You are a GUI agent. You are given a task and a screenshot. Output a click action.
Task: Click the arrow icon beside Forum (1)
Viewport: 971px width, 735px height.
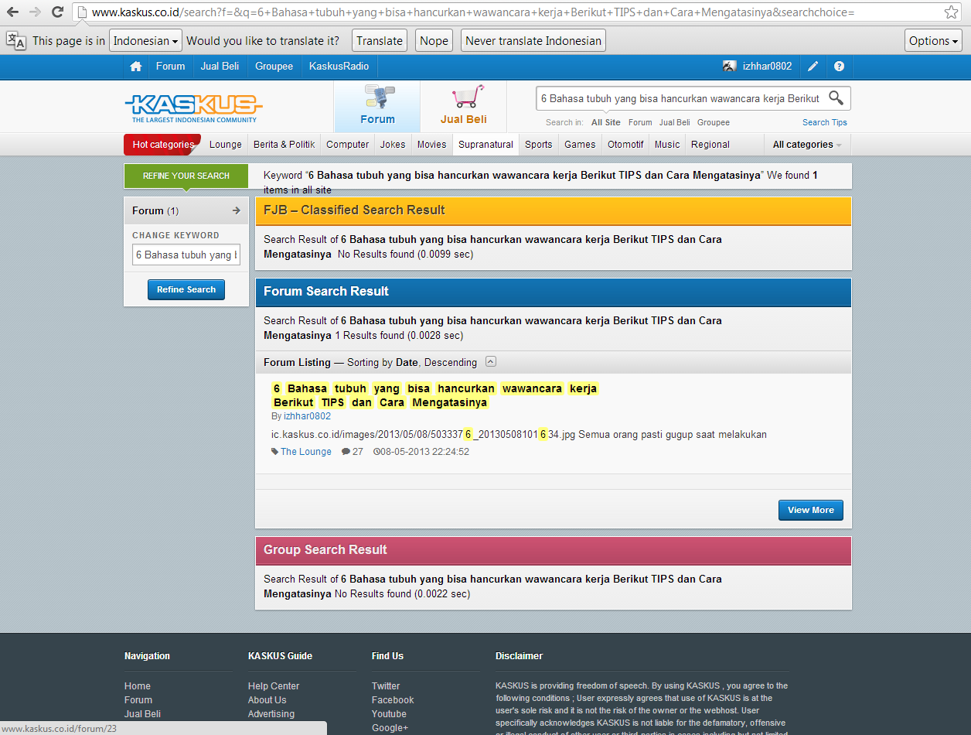[x=237, y=210]
